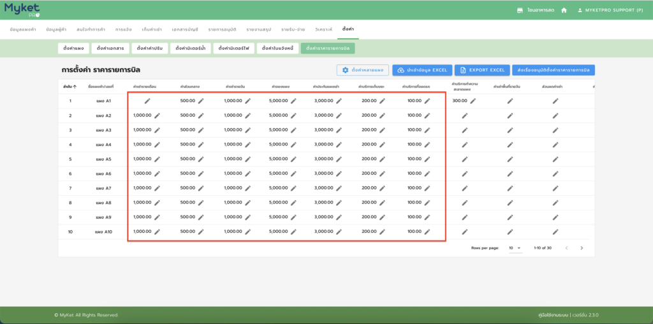Sort by the ลำดับ column header arrow
The height and width of the screenshot is (324, 653).
[75, 86]
